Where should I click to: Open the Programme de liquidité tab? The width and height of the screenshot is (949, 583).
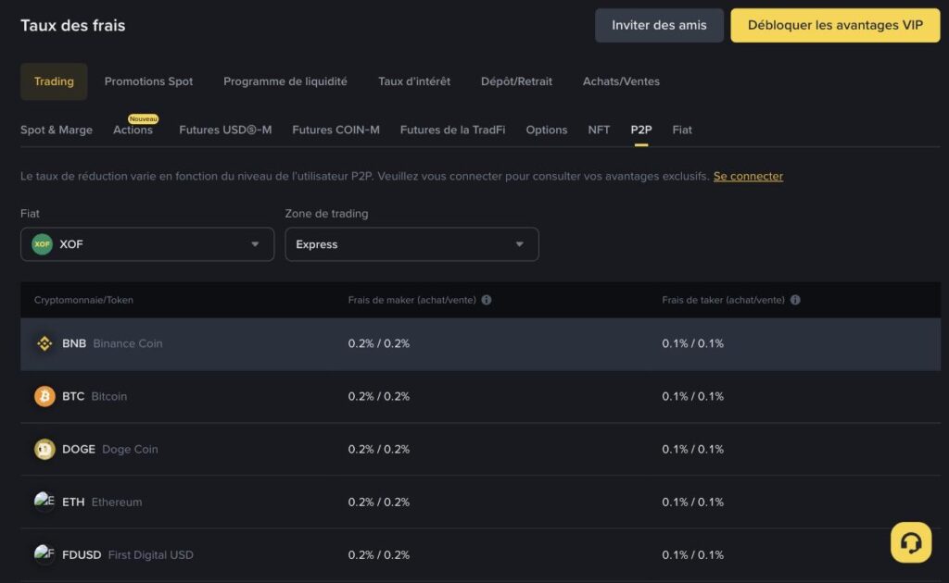pos(285,81)
